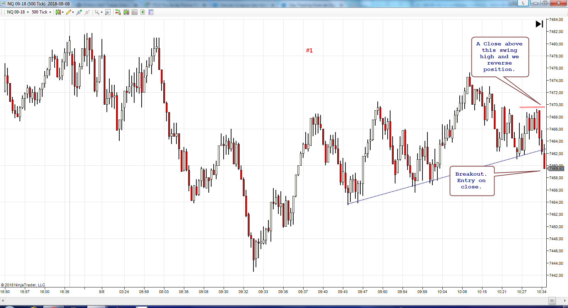Click the zoom out icon
The height and width of the screenshot is (308, 568).
[87, 12]
